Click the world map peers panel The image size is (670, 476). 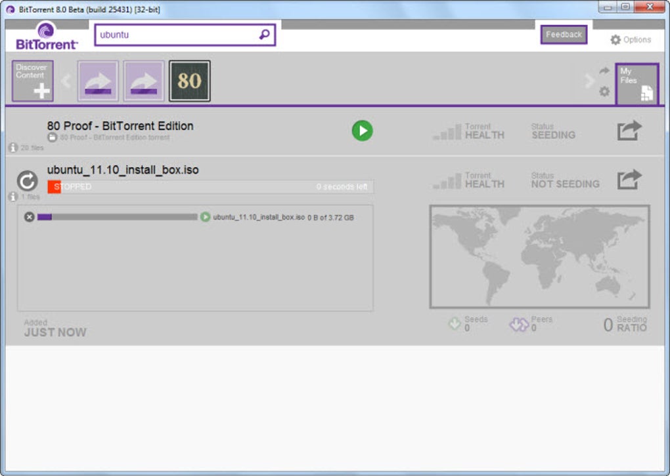coord(540,256)
